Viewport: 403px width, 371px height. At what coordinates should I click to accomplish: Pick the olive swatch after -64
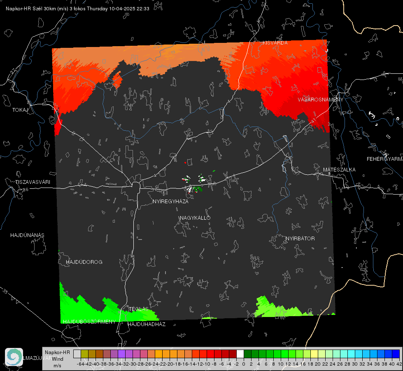coord(84,354)
